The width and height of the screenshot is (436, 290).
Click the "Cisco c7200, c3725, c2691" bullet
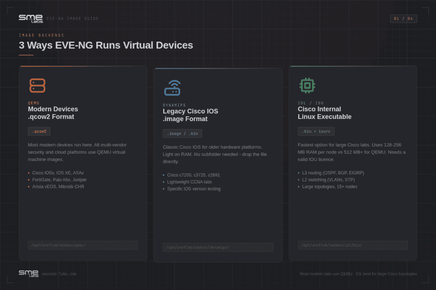[193, 175]
